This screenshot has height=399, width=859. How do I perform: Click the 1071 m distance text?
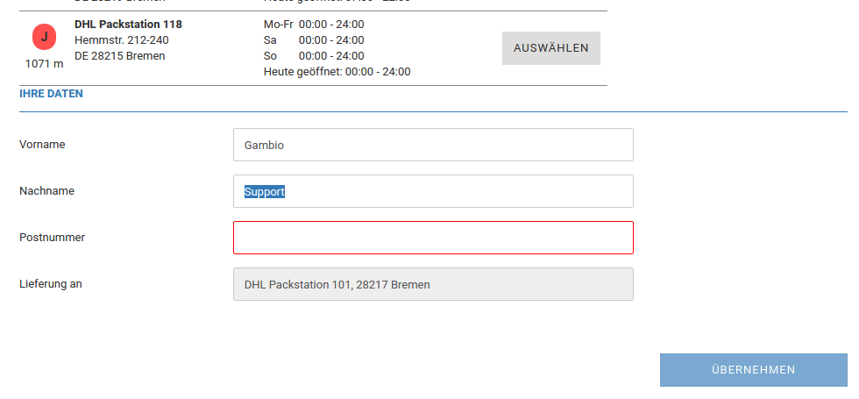[x=44, y=64]
